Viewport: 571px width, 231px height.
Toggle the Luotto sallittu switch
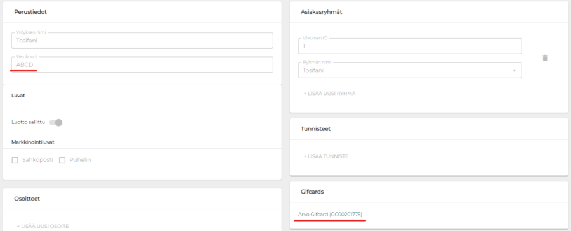pos(56,122)
